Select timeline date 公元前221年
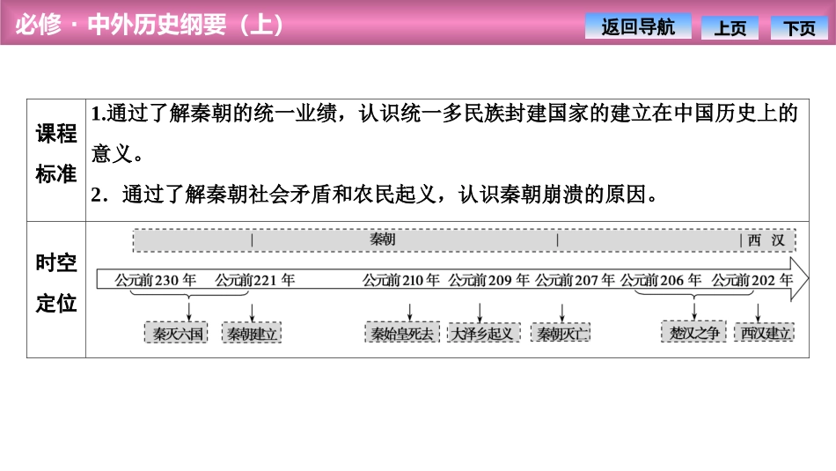 255,280
